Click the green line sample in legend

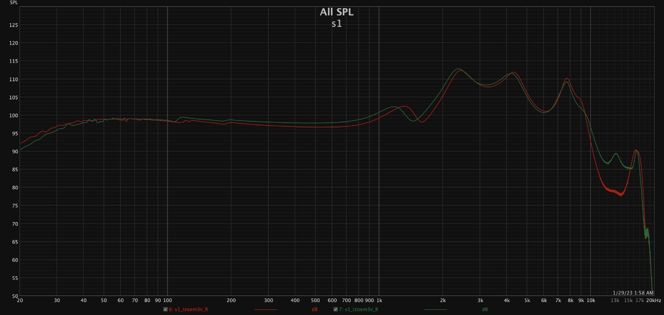435,309
